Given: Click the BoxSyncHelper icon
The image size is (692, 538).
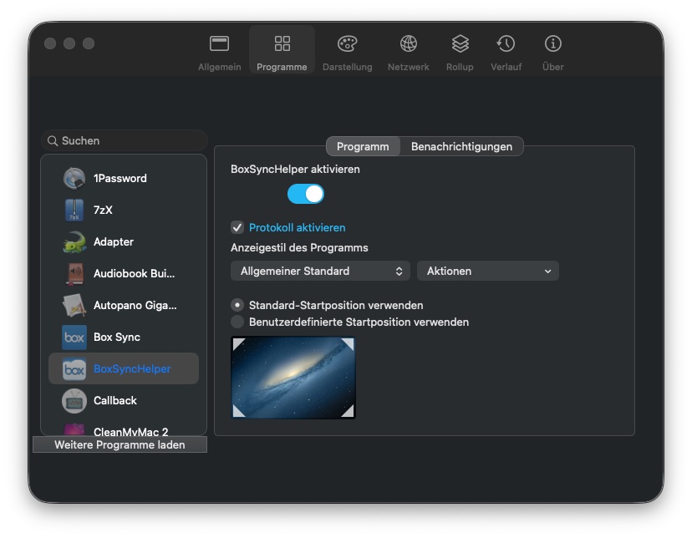Looking at the screenshot, I should point(74,368).
